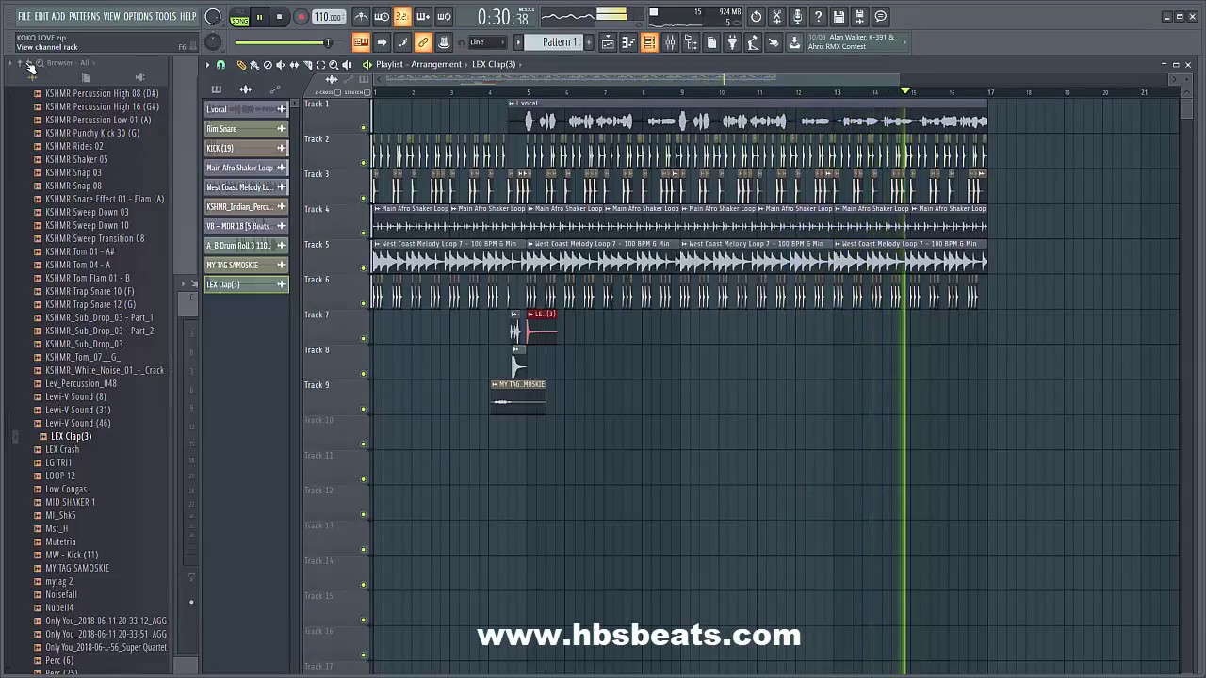Enable the Z-CROSS checkbox
The width and height of the screenshot is (1206, 678).
(338, 92)
